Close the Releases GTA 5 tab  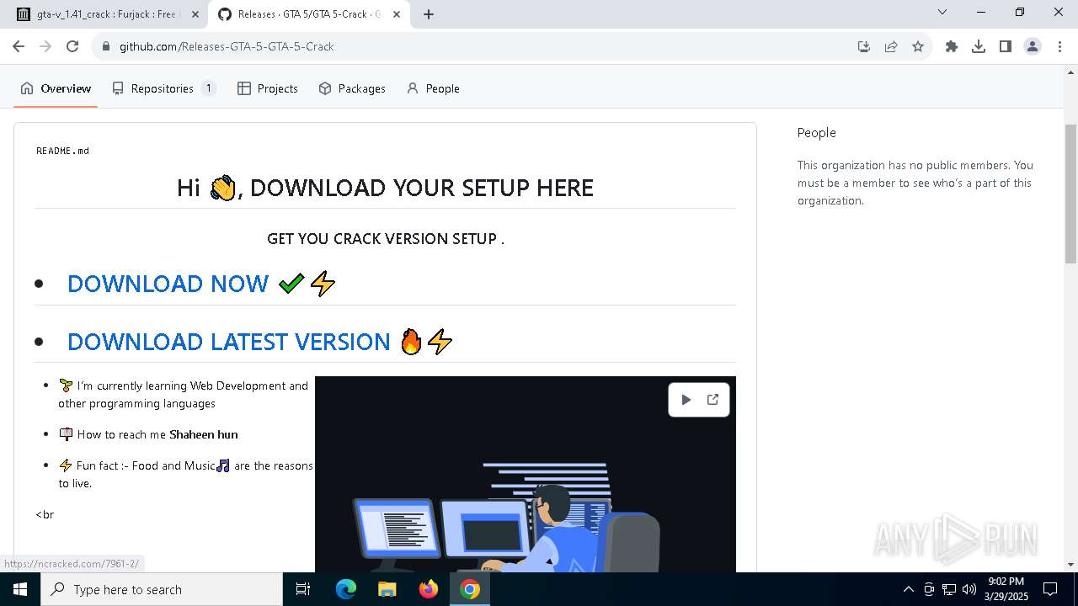[397, 14]
